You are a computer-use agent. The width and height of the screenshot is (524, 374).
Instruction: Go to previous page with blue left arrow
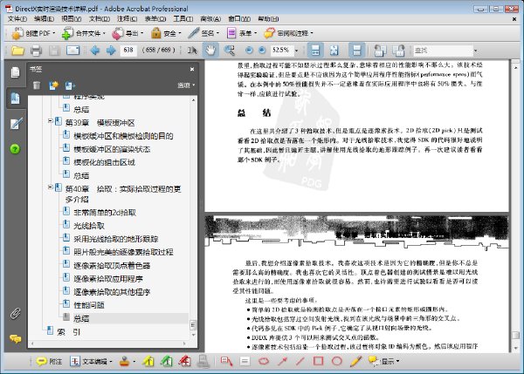tap(95, 51)
